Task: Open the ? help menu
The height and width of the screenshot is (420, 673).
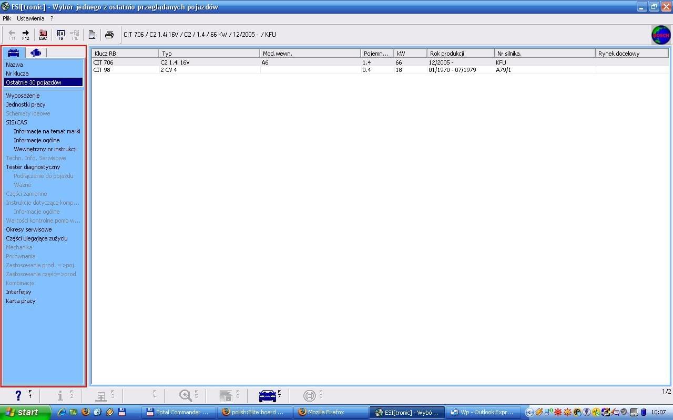Action: point(52,18)
